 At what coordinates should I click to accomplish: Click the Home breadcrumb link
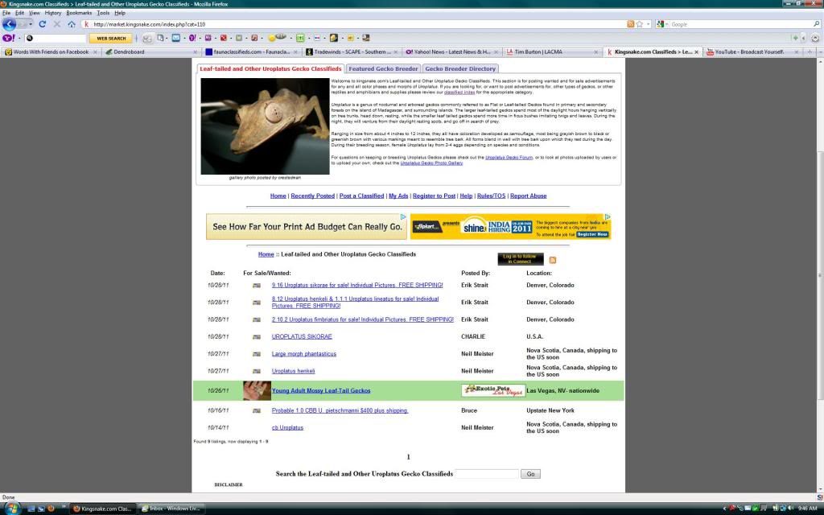(x=266, y=254)
